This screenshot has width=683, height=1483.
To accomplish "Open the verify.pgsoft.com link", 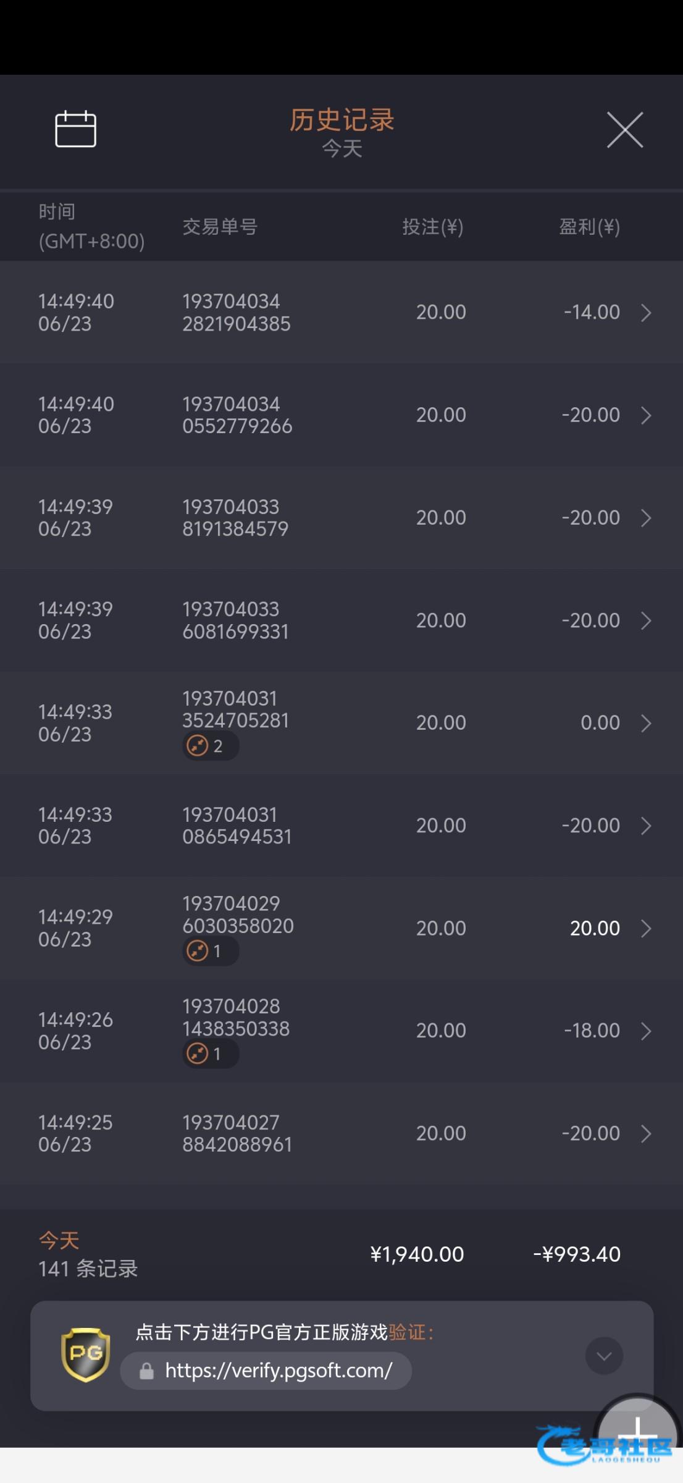I will [278, 1371].
